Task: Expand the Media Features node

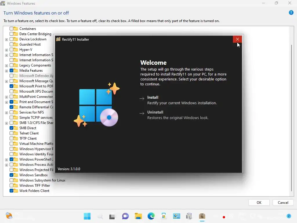Action: 6,71
